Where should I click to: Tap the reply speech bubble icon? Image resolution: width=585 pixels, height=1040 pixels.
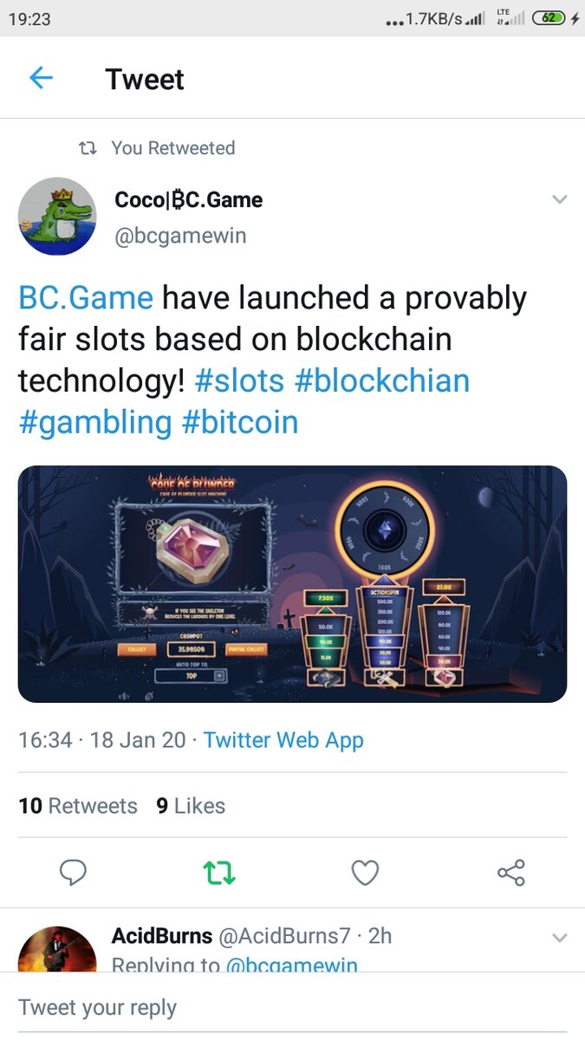pos(73,873)
